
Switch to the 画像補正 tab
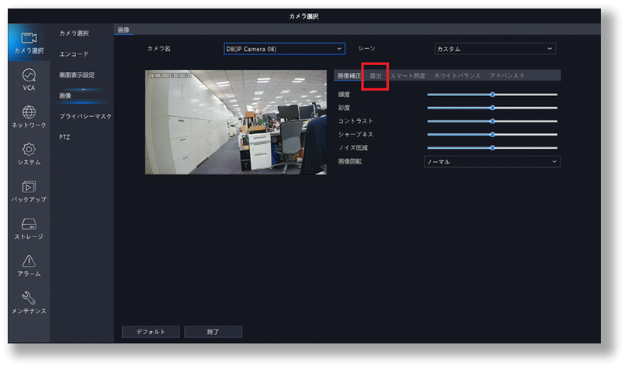(x=349, y=75)
